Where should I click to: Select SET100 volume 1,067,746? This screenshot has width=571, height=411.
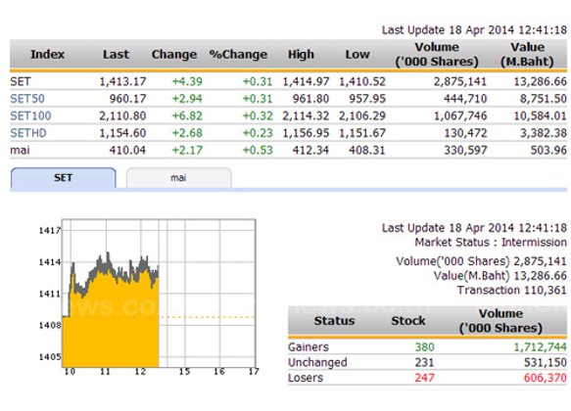tap(460, 115)
